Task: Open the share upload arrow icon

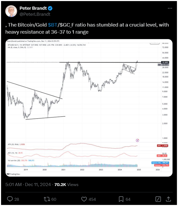Action: [x=168, y=199]
